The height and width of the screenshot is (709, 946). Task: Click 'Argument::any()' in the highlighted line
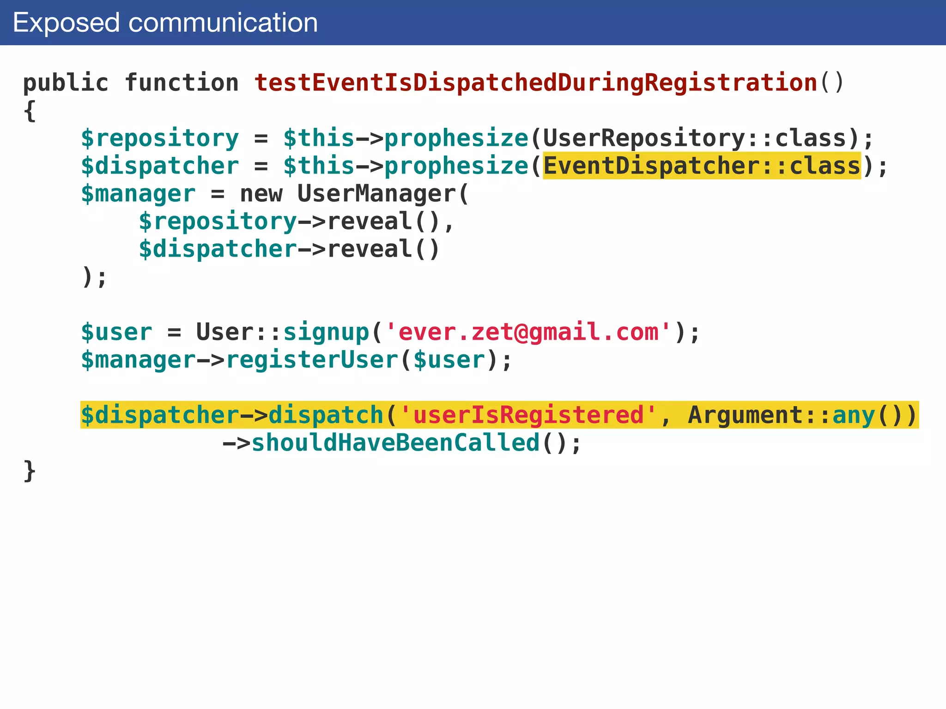pyautogui.click(x=802, y=415)
